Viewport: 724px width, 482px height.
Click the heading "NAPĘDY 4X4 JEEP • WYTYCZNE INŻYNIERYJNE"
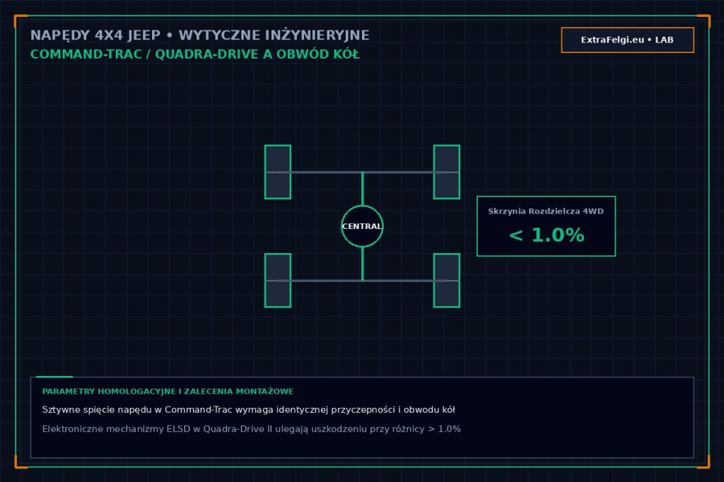(x=200, y=35)
